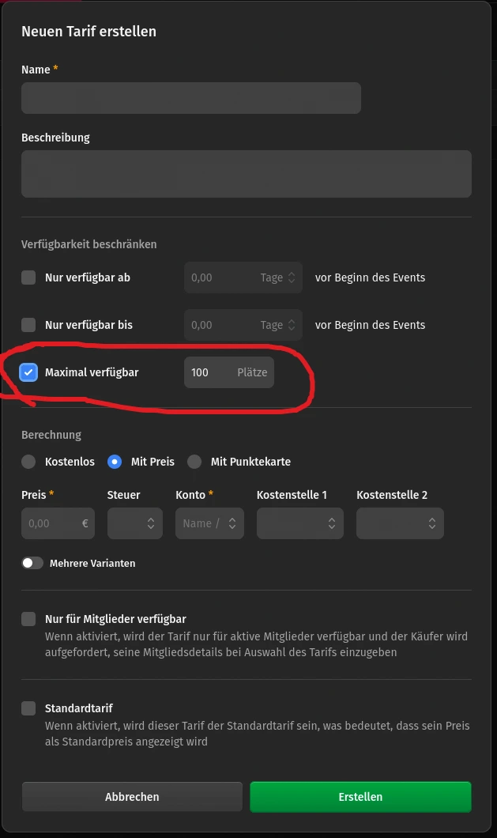Select the 'Mit Preis' radio option
This screenshot has height=838, width=497.
[x=115, y=462]
